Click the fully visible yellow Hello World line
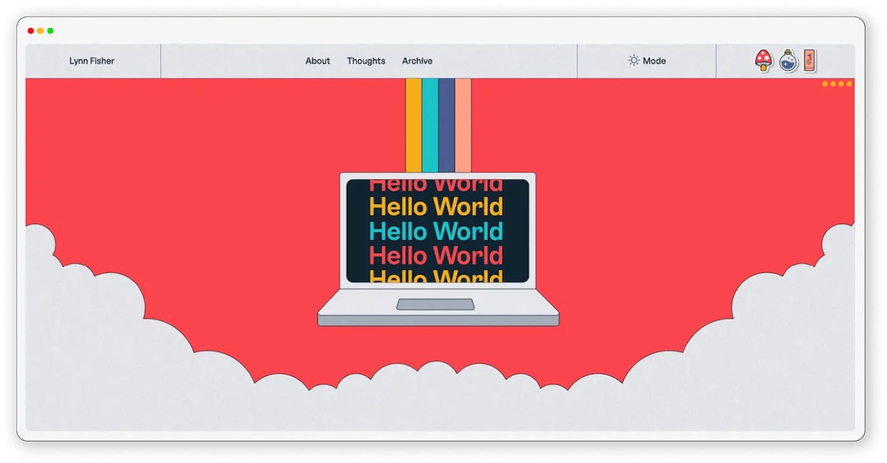This screenshot has height=463, width=887. 436,207
